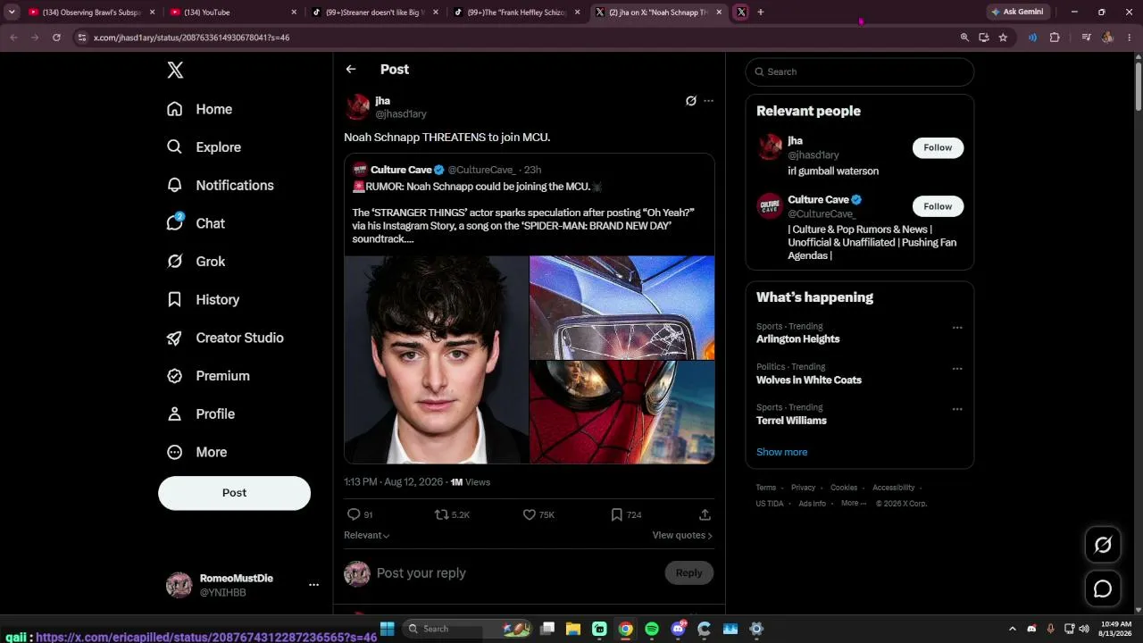Follow jha in Relevant people
The image size is (1143, 643).
[938, 147]
